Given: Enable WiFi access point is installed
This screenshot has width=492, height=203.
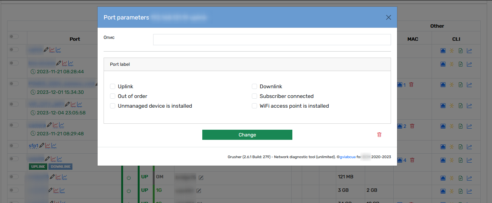Looking at the screenshot, I should 254,106.
